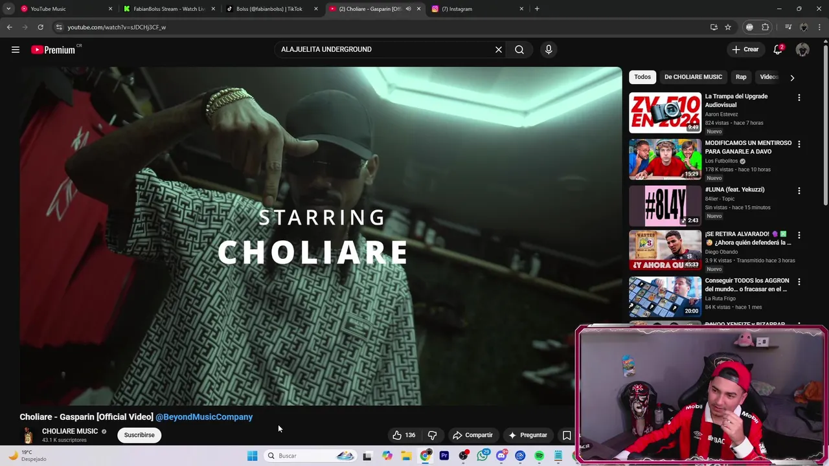Select De CHOLIARE MUSIC filter chip
The width and height of the screenshot is (829, 466).
[693, 77]
